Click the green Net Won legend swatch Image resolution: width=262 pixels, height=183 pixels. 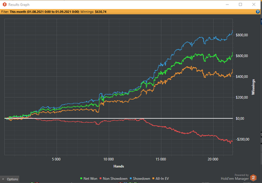point(81,178)
